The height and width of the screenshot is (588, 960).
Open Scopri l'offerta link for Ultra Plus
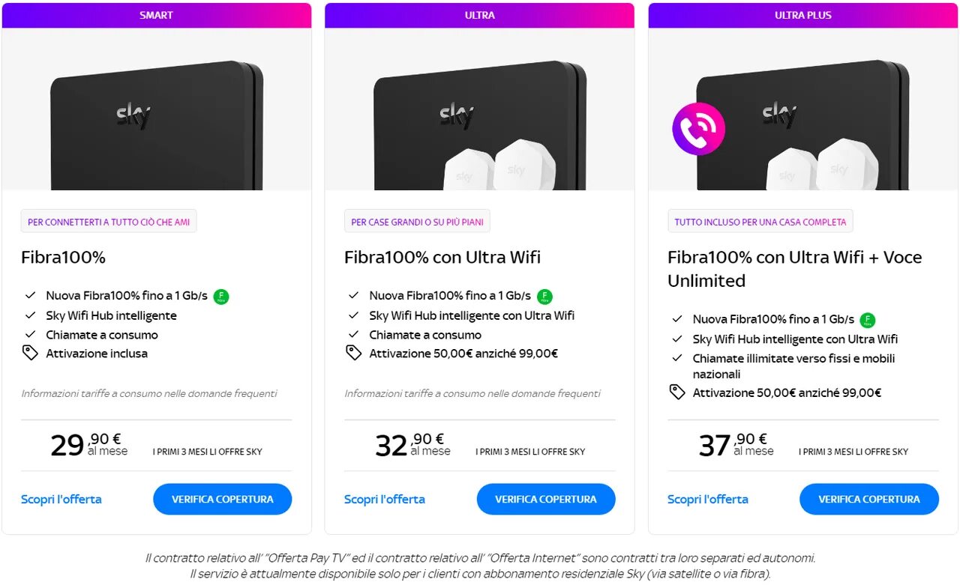tap(708, 499)
